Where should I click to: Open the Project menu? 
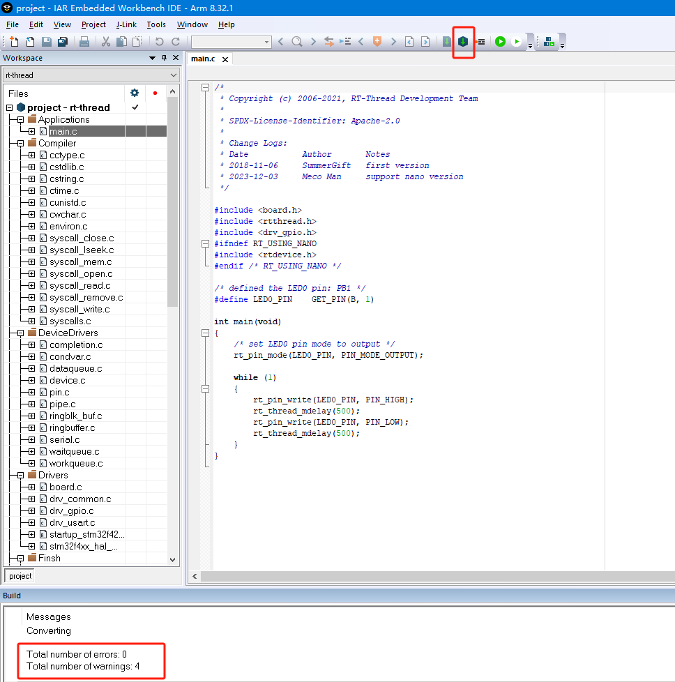[93, 24]
